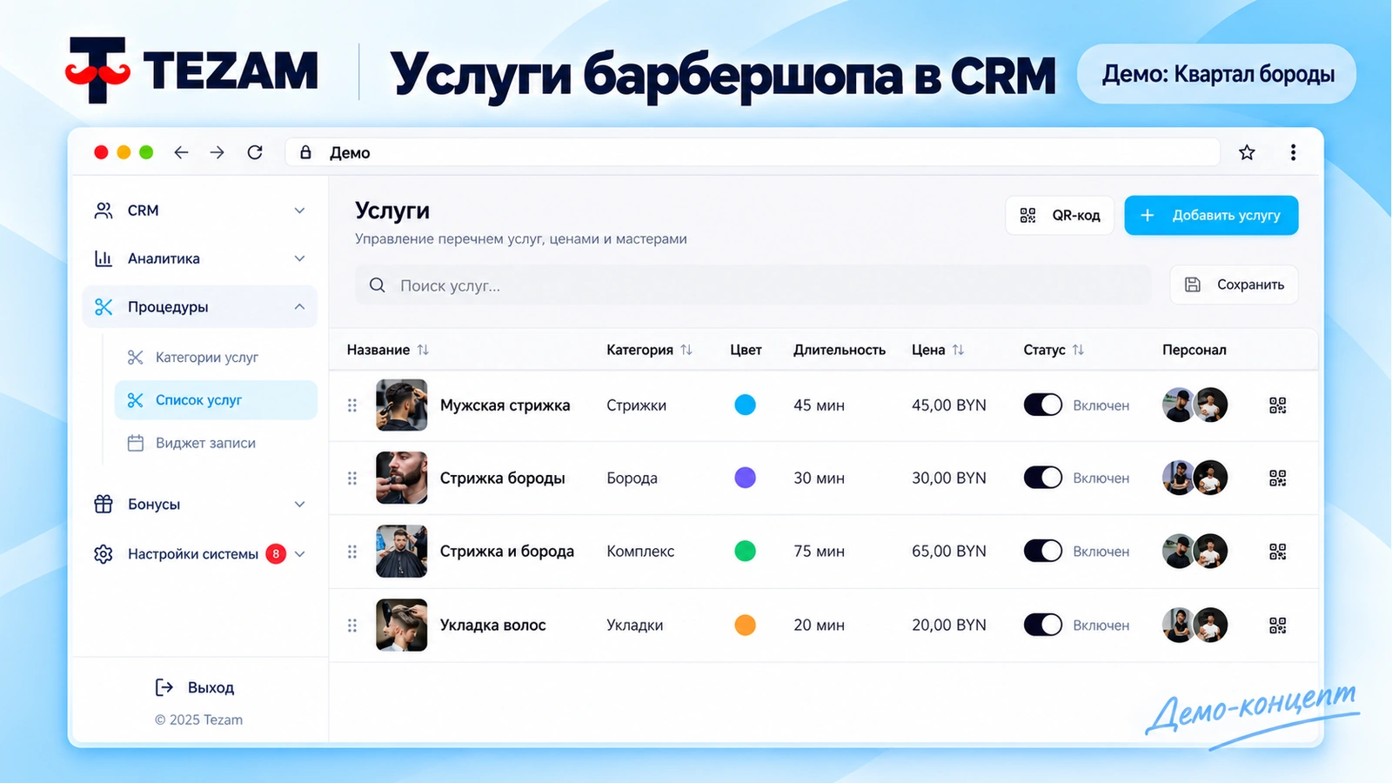The width and height of the screenshot is (1392, 783).
Task: Click the orange color dot of Укладка волос
Action: pos(745,625)
